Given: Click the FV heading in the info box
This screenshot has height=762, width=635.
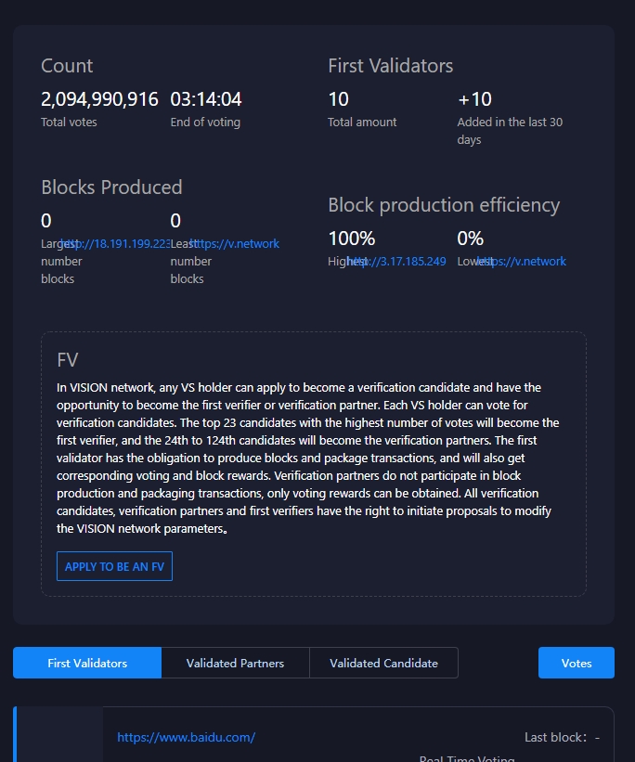Looking at the screenshot, I should 68,359.
